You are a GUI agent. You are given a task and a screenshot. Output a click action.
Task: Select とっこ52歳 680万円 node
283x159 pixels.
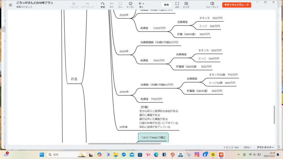222,83
